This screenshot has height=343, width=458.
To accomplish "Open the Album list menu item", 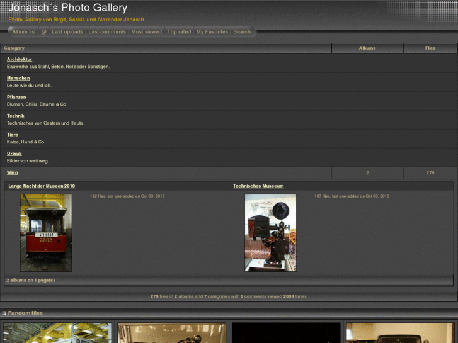I will tap(24, 31).
